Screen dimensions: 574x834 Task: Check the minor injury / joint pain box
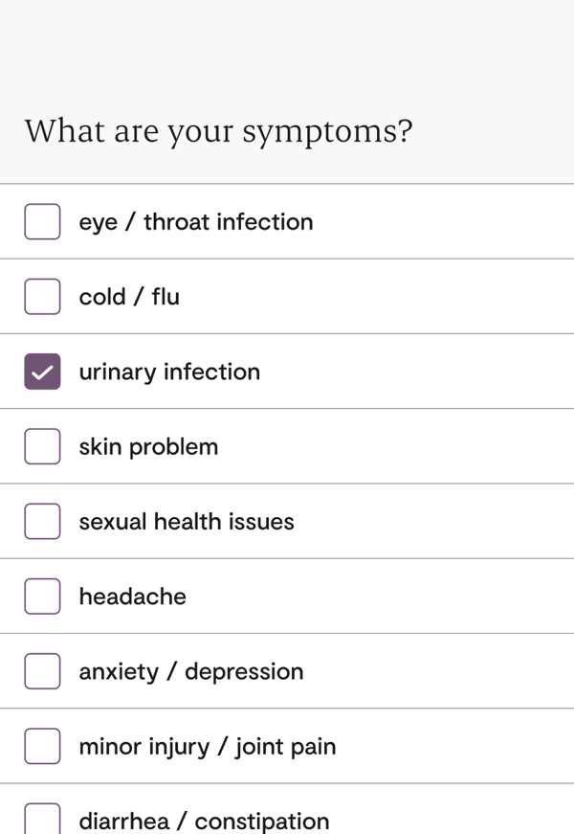point(42,746)
